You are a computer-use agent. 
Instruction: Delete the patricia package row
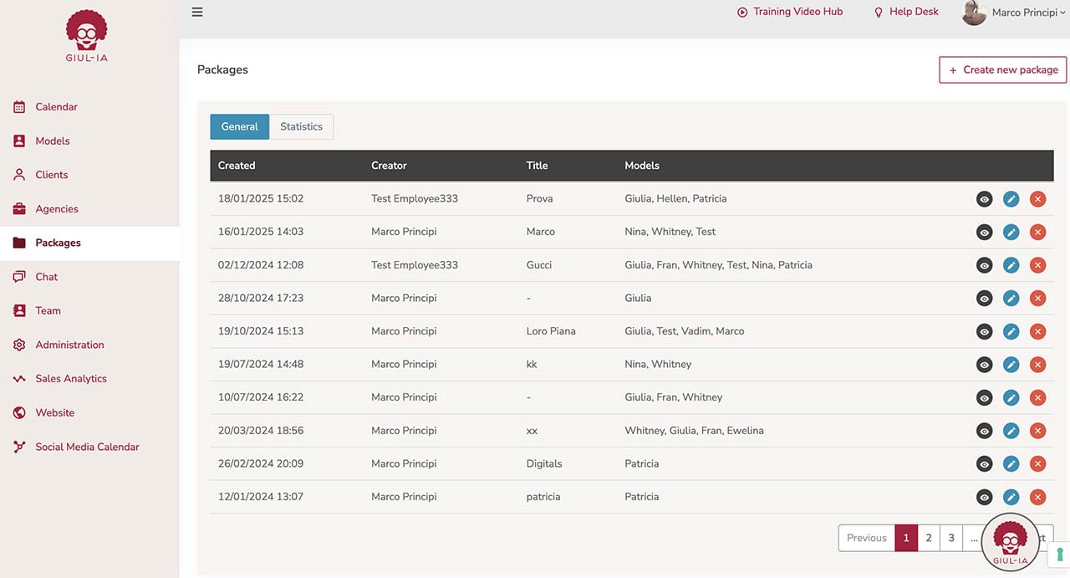1038,497
